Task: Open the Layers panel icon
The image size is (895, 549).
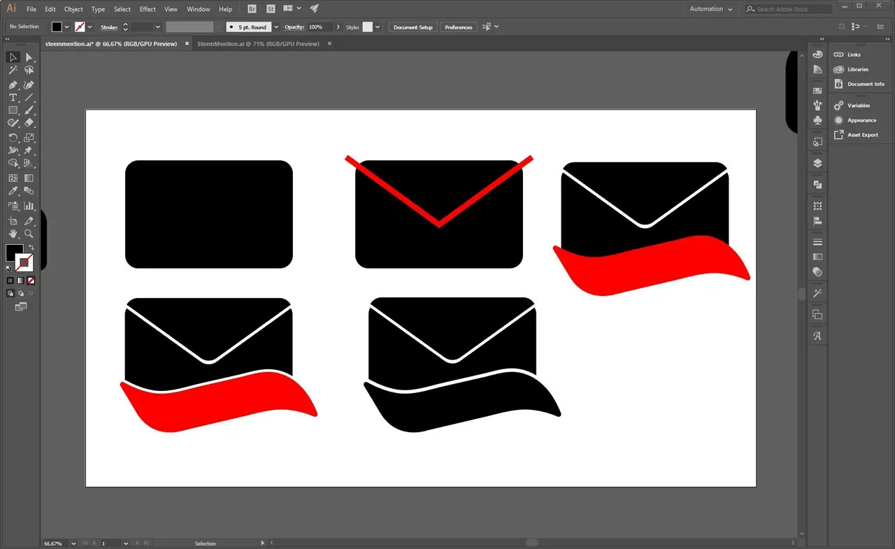Action: click(x=817, y=164)
